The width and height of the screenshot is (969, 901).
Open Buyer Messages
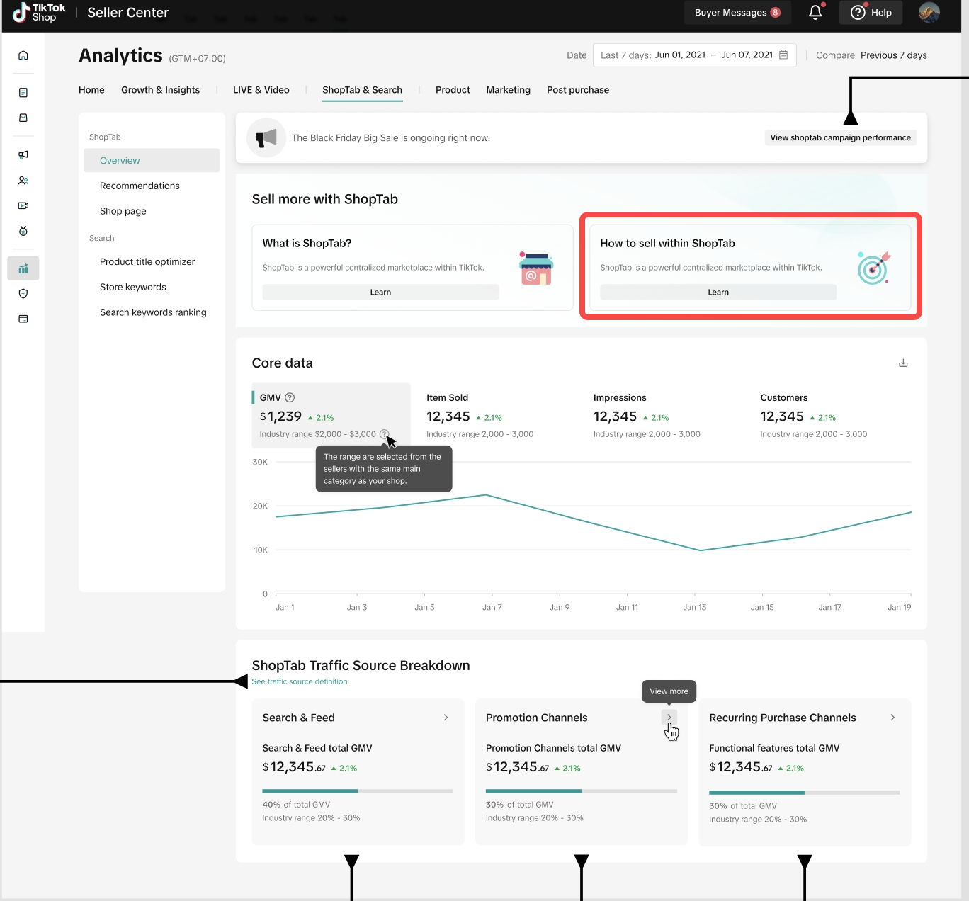[737, 13]
